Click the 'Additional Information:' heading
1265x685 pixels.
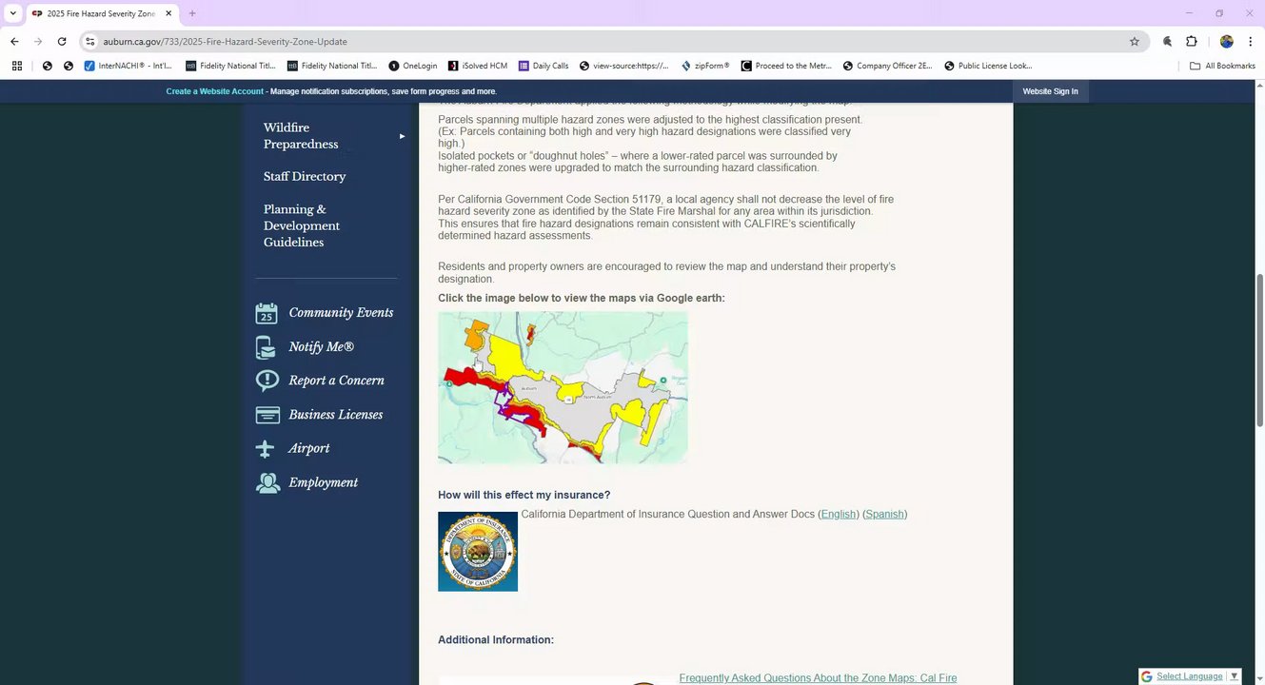coord(496,640)
